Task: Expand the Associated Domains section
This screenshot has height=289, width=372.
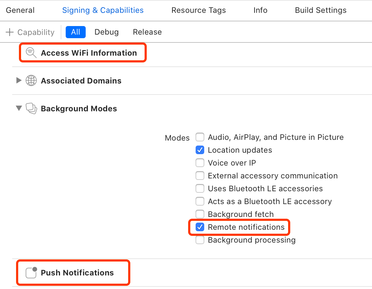Action: pyautogui.click(x=19, y=81)
